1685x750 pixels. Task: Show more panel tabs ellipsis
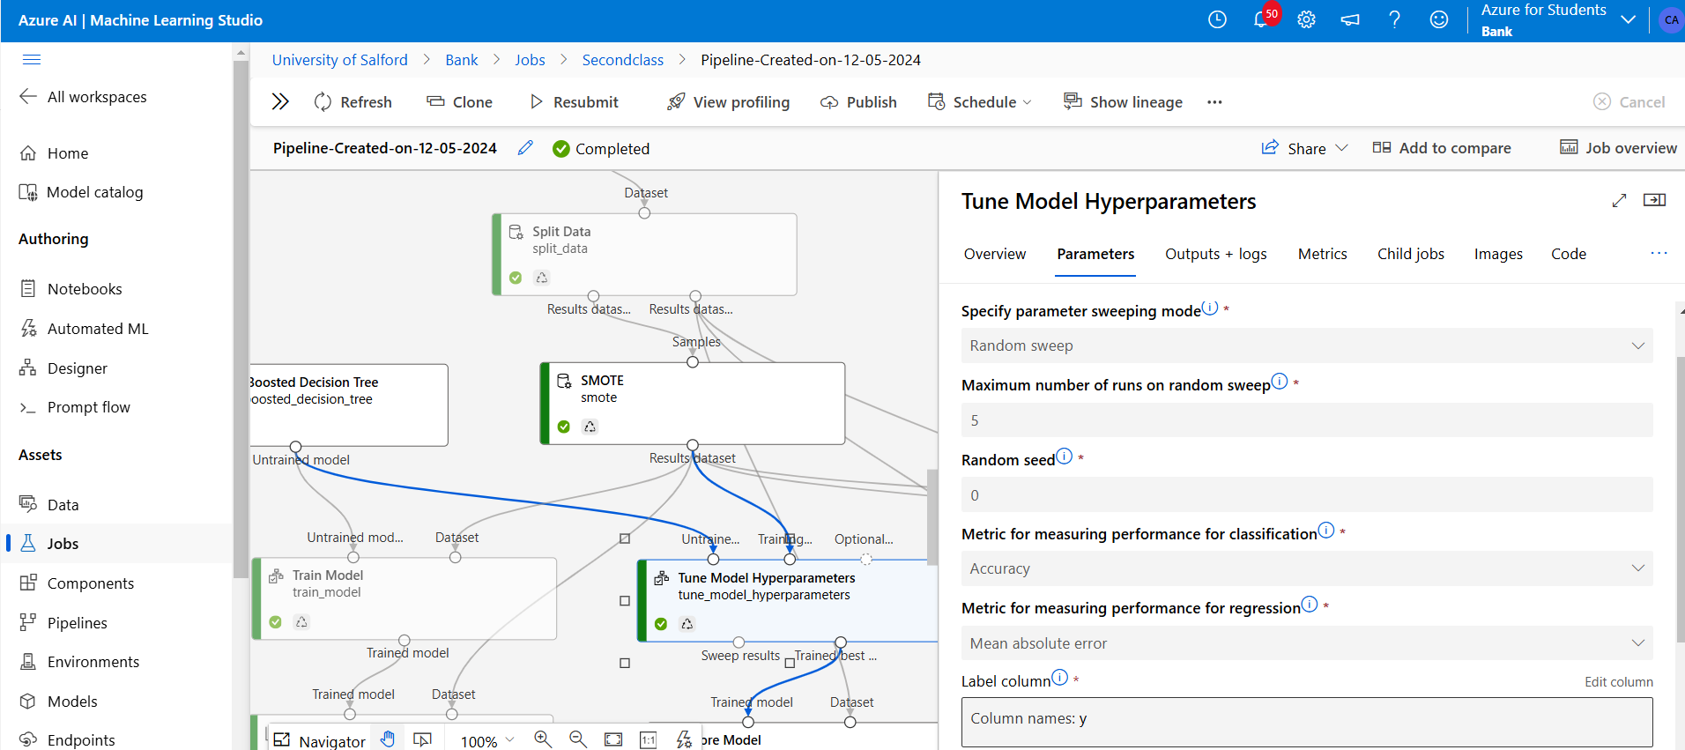1659,253
